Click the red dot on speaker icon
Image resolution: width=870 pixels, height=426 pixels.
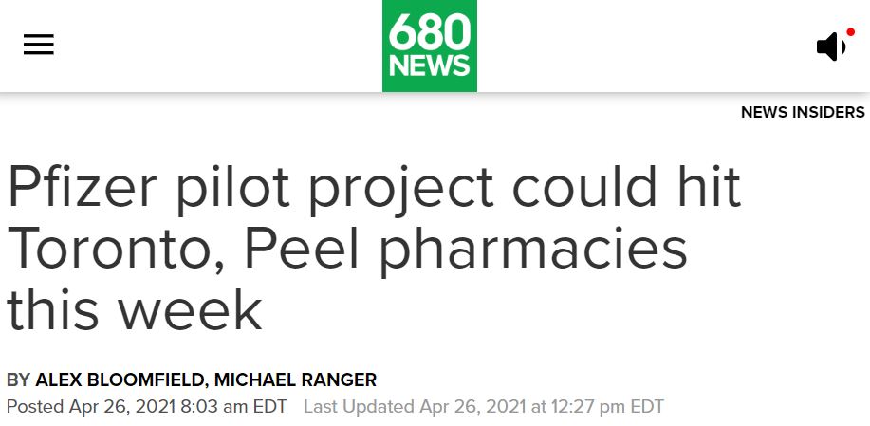tap(850, 32)
